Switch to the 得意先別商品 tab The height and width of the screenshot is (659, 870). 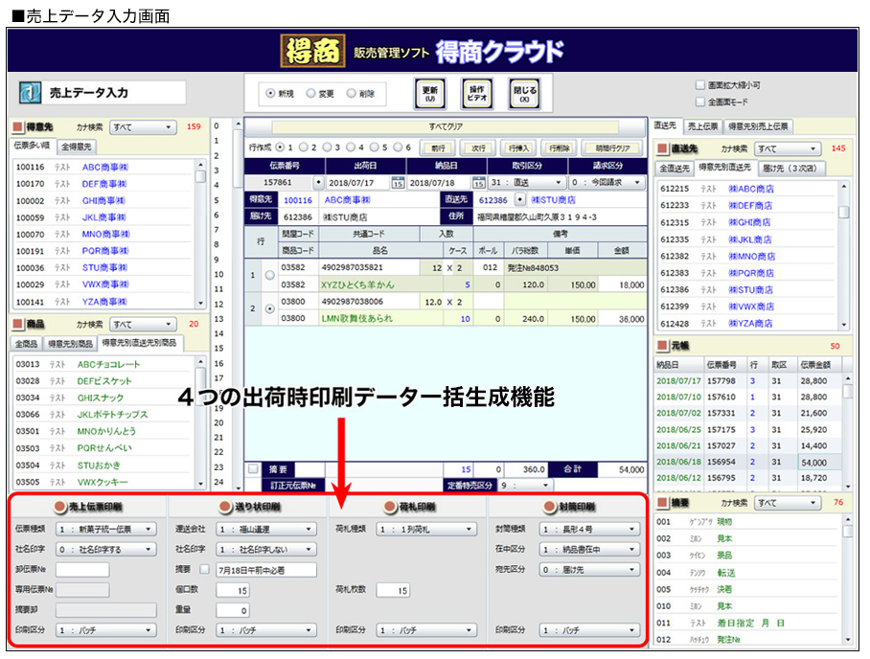(70, 344)
